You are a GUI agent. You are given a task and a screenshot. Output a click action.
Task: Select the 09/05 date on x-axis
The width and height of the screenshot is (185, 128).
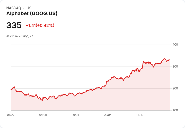click(108, 115)
